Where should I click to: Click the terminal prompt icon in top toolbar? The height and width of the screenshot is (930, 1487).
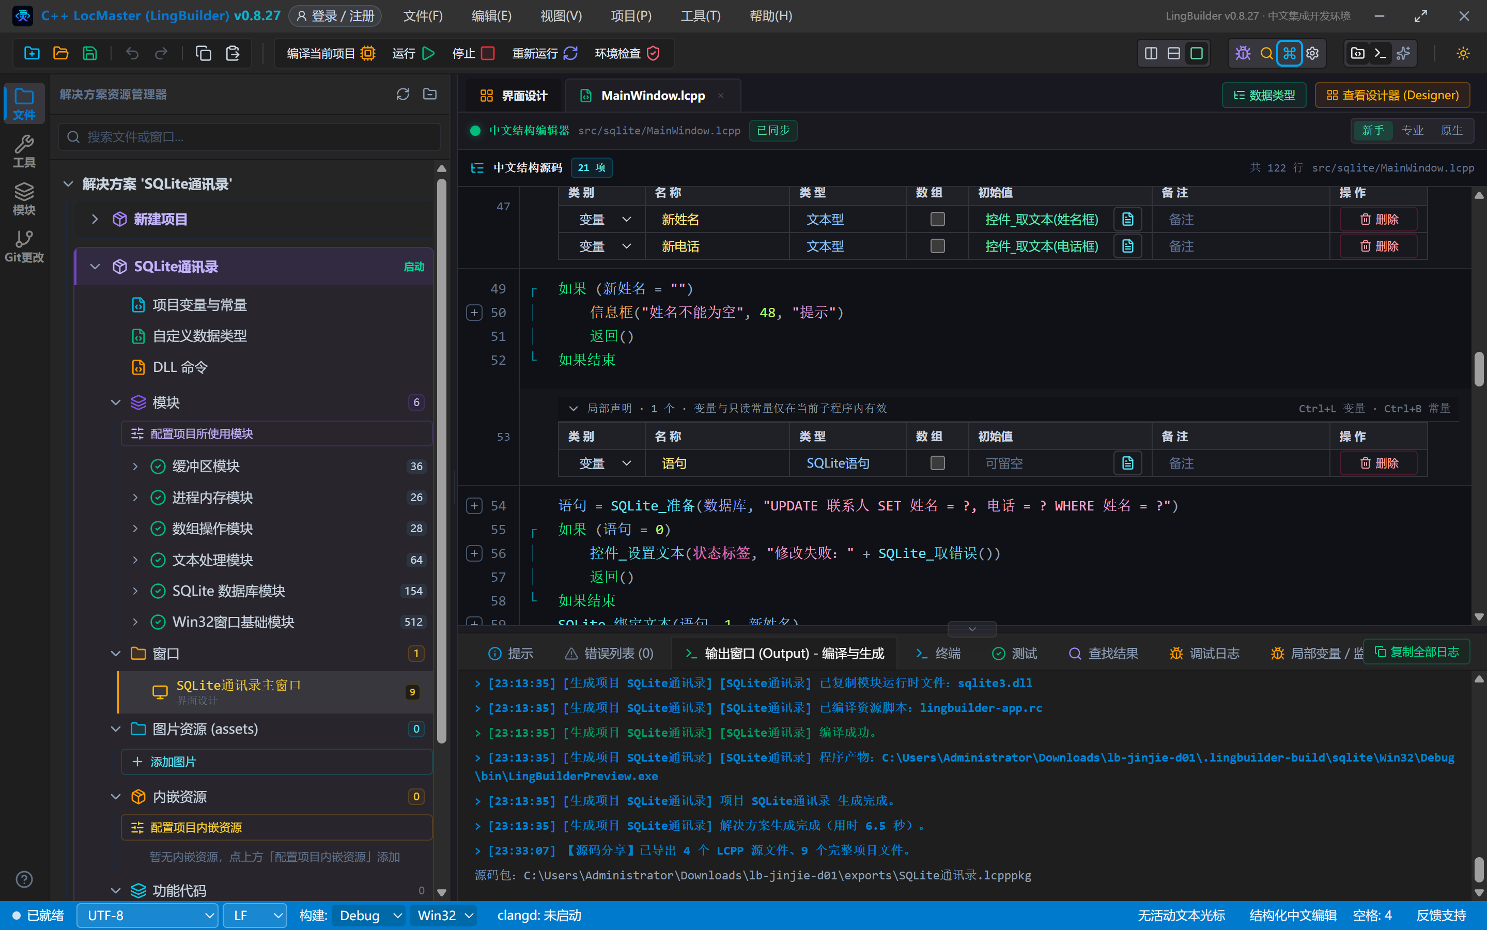(1380, 54)
